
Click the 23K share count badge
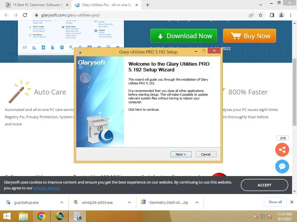click(283, 138)
